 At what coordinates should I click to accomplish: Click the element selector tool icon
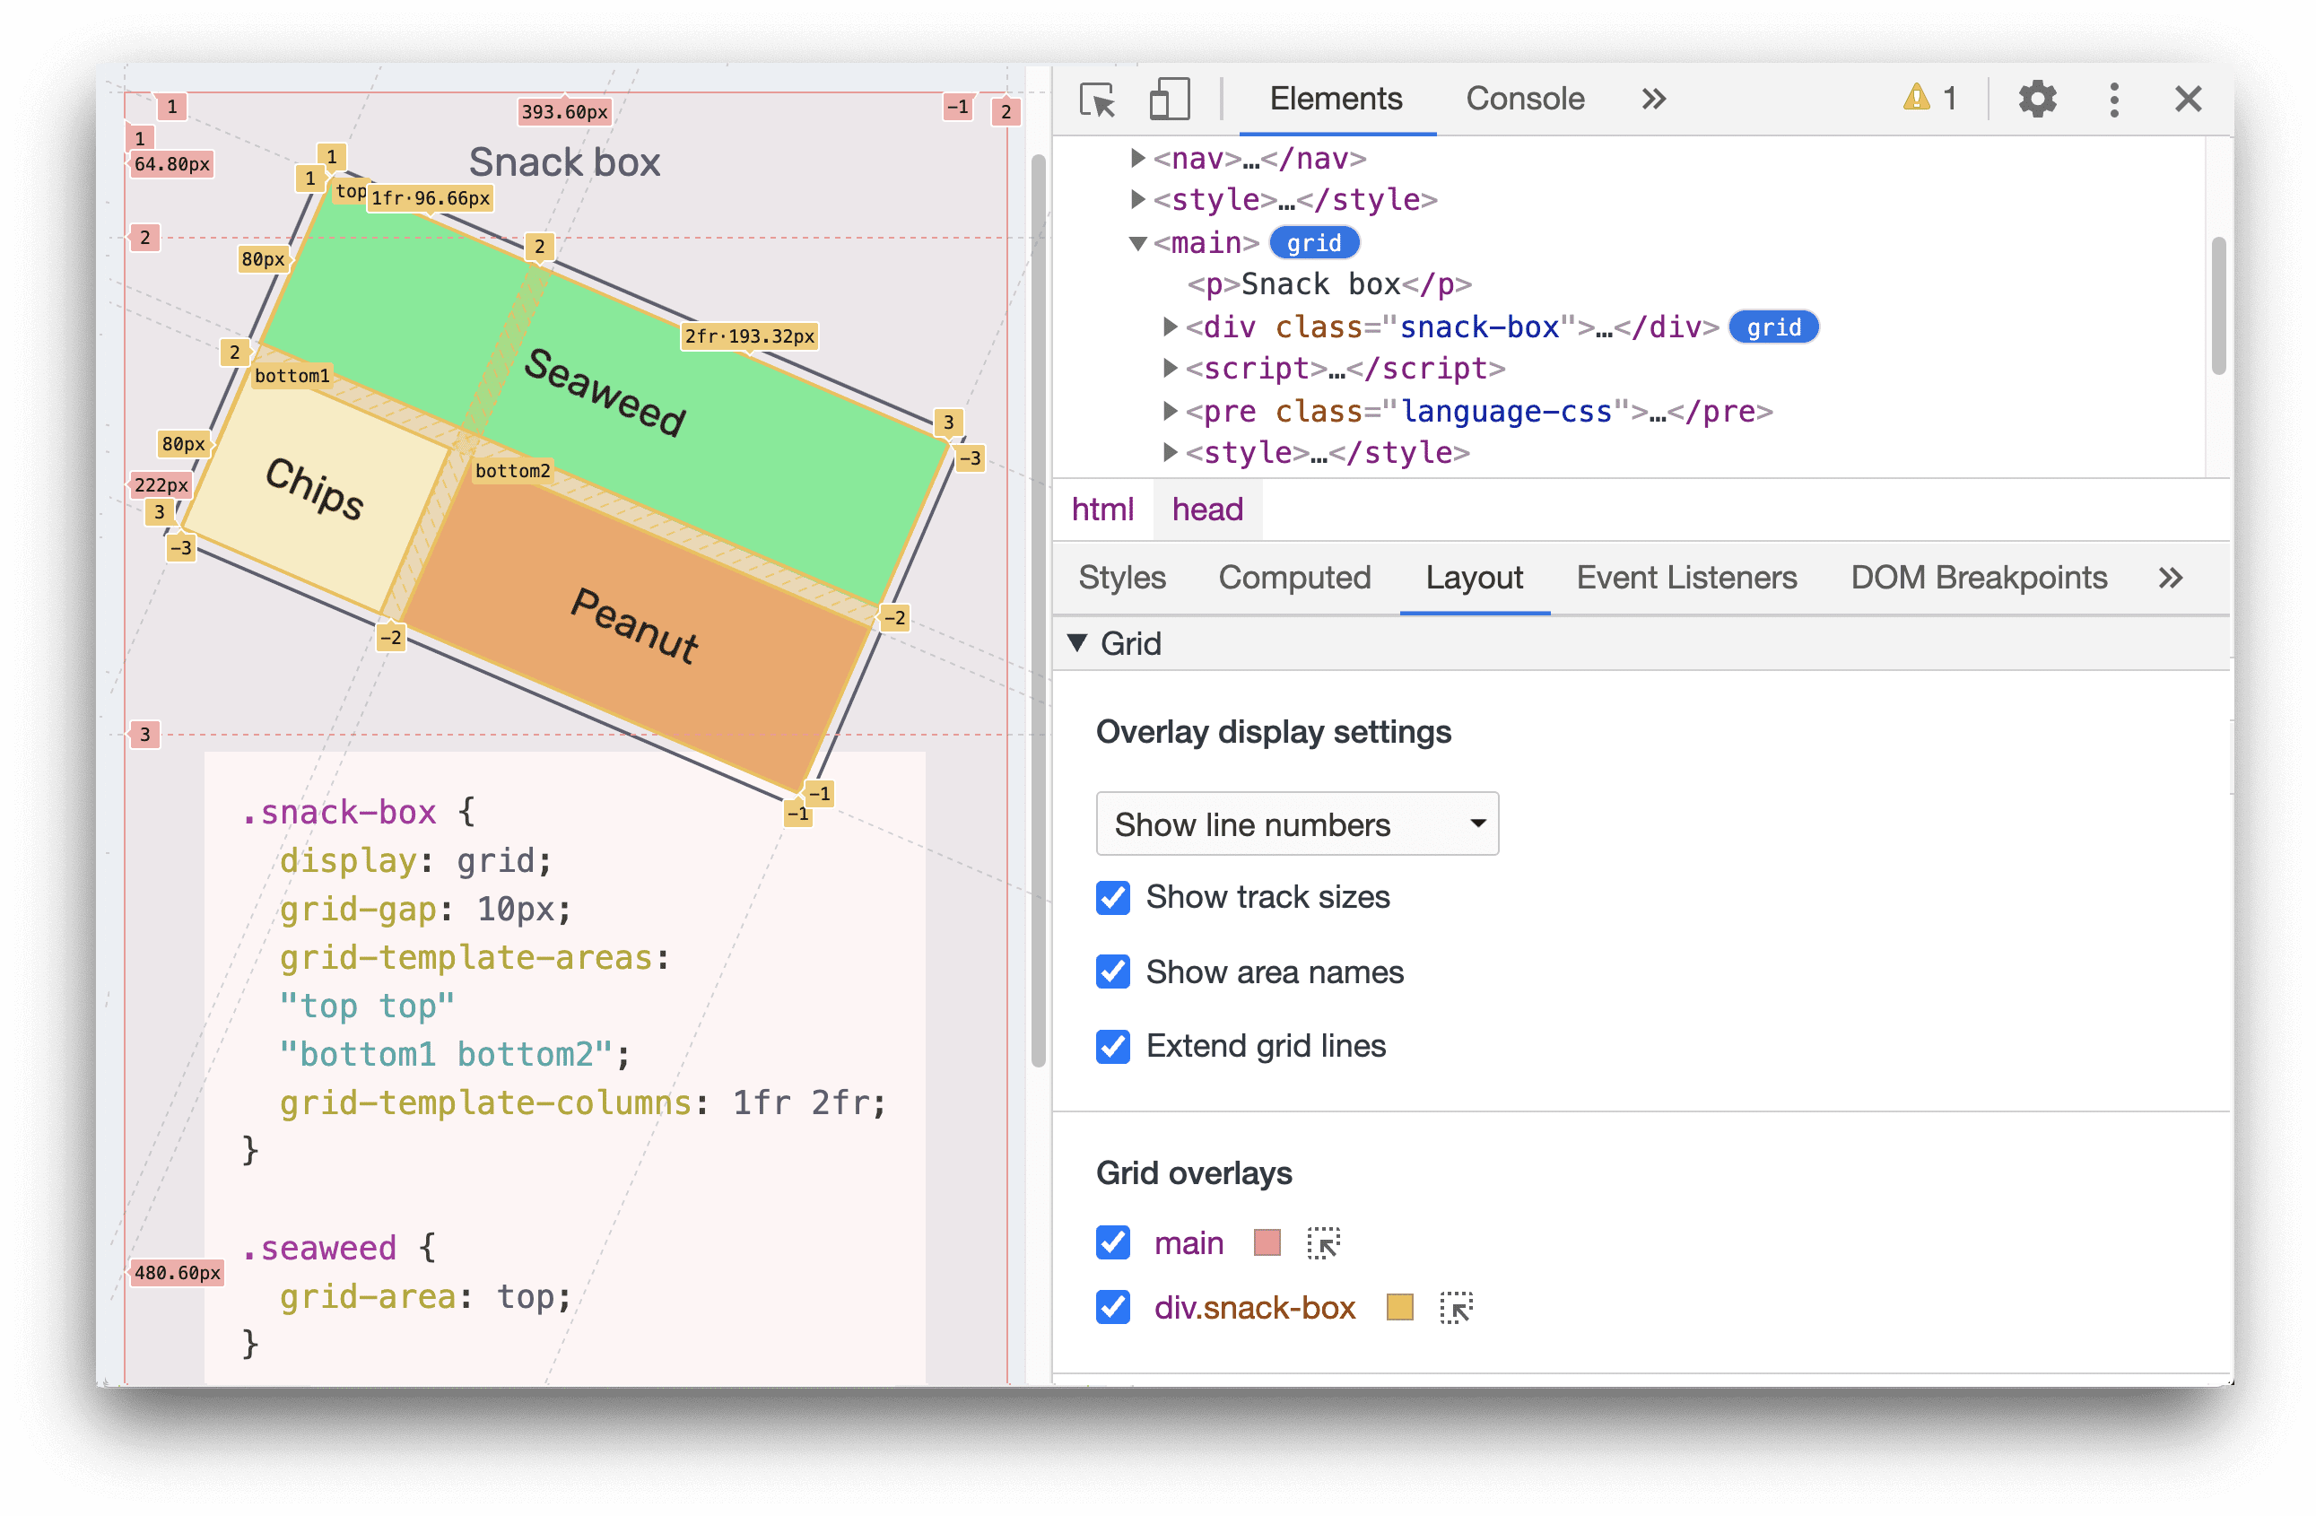(x=1100, y=100)
